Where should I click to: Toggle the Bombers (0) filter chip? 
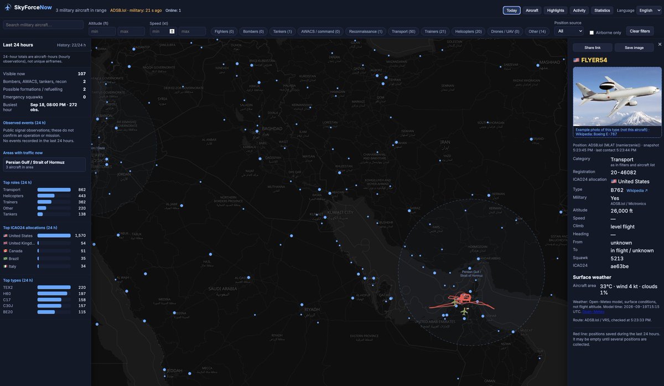point(253,32)
